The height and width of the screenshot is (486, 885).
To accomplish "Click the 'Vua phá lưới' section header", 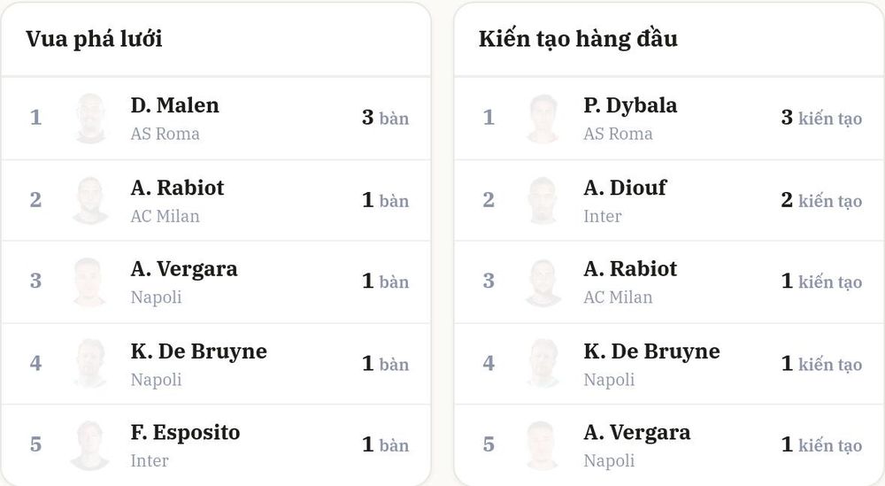I will coord(94,39).
